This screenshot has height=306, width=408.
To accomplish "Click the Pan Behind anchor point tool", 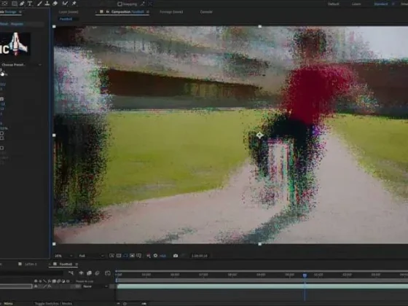I will [x=4, y=4].
